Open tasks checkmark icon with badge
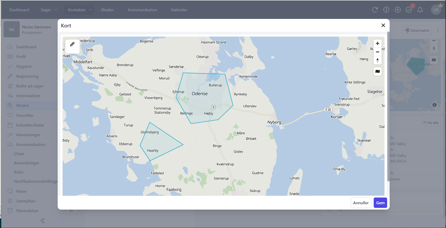The height and width of the screenshot is (228, 446). 409,10
